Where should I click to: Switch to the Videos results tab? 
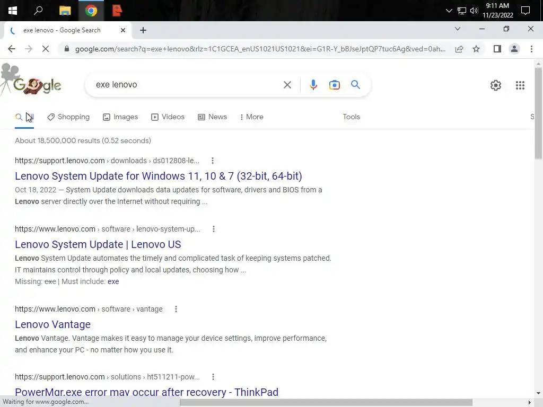168,117
